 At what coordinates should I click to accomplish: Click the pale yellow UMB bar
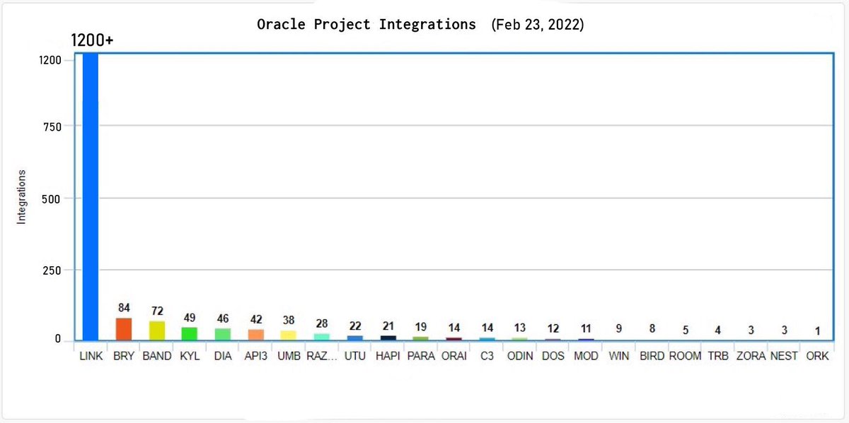[x=289, y=336]
